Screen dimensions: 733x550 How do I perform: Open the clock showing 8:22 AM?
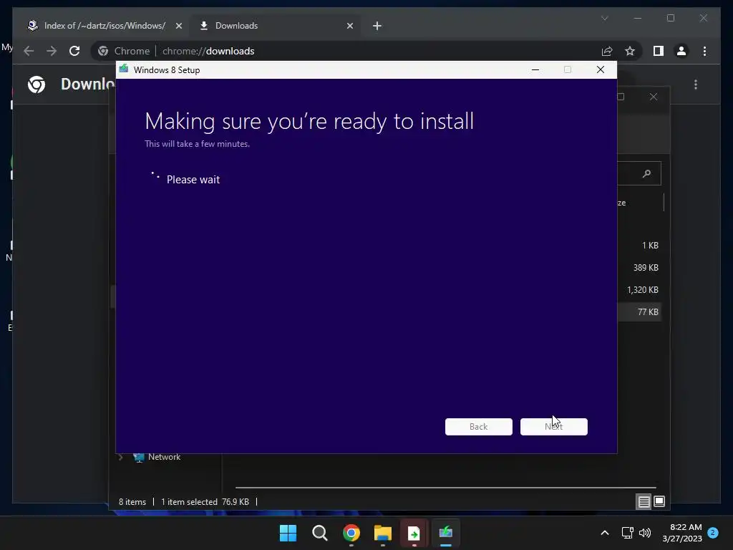coord(682,533)
